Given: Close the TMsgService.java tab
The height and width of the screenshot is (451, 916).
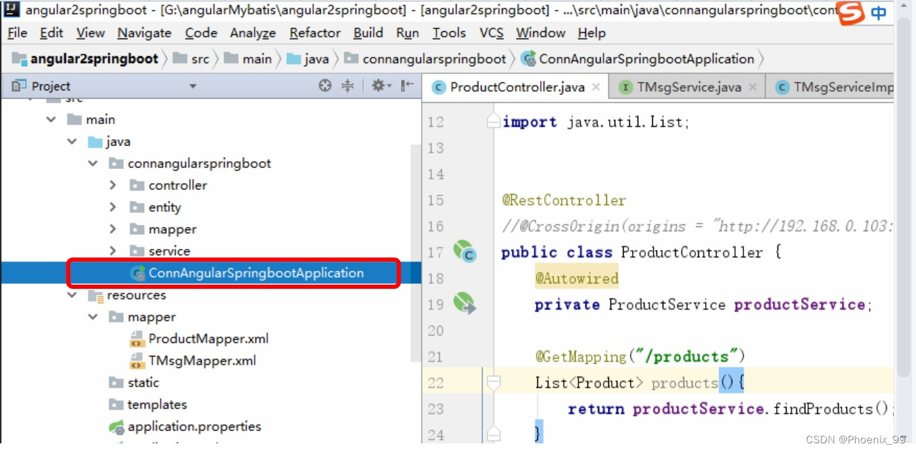Looking at the screenshot, I should click(x=754, y=87).
